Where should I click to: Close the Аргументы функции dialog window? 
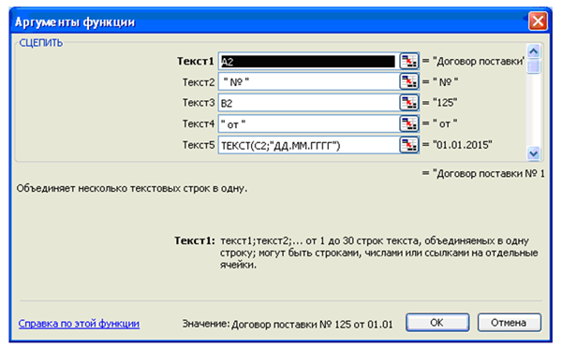[538, 22]
